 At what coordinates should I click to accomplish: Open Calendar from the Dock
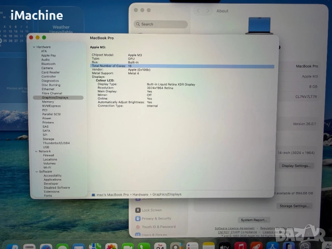(x=160, y=247)
